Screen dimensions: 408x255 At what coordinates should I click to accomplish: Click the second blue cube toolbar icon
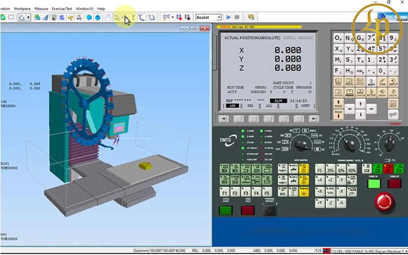pyautogui.click(x=97, y=17)
